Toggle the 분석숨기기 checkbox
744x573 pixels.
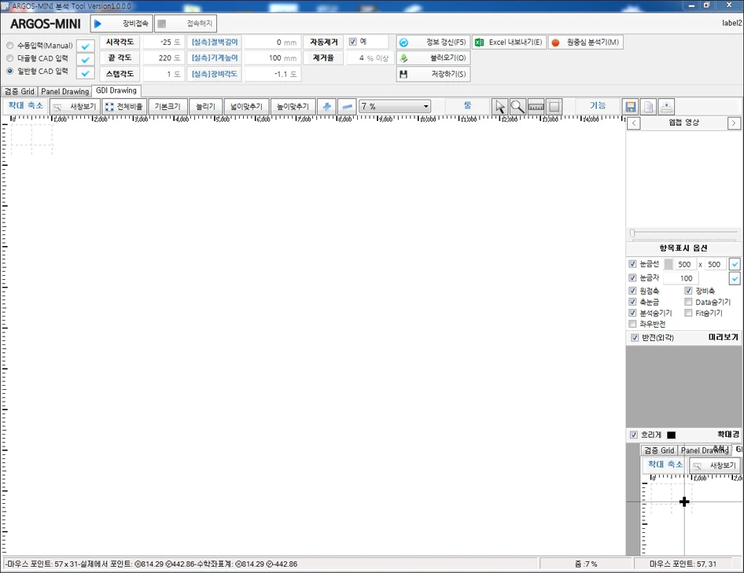click(632, 313)
